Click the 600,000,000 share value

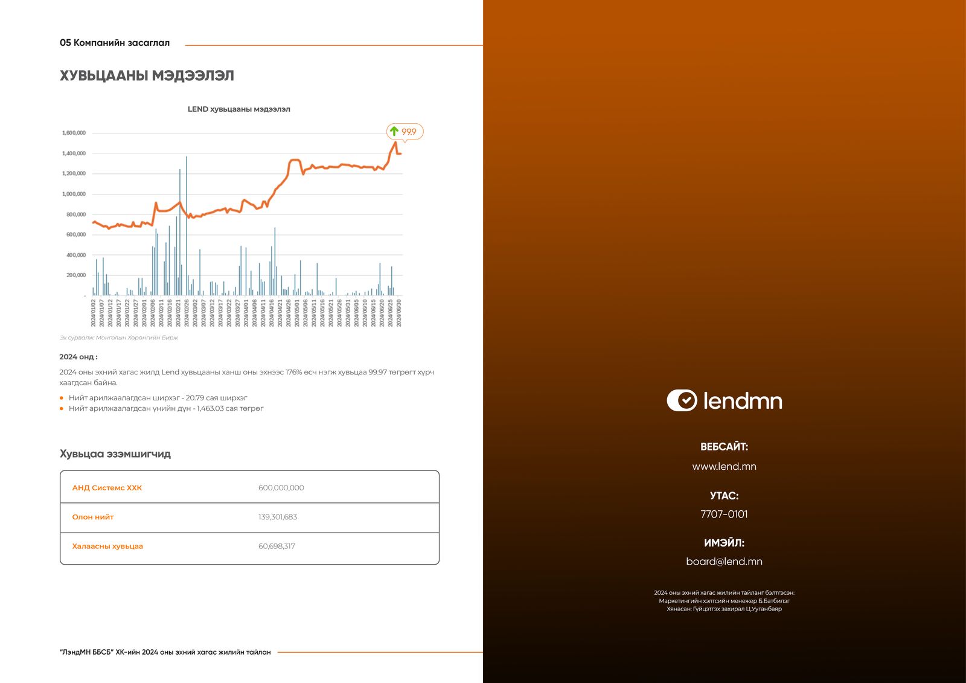(x=281, y=488)
